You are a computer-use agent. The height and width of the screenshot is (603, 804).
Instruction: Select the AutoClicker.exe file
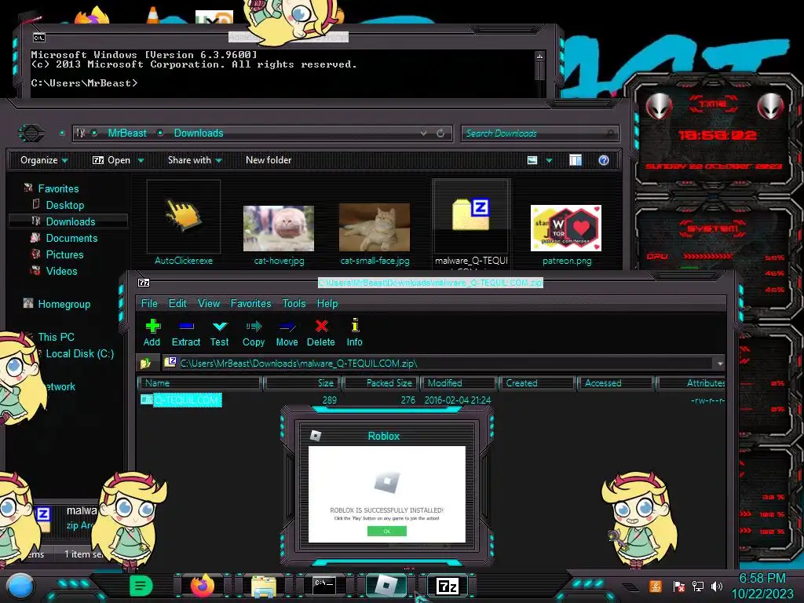[184, 222]
